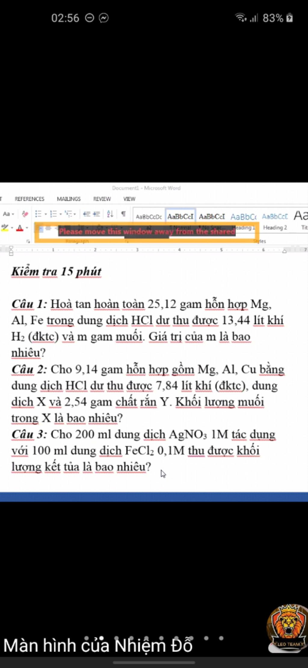Image resolution: width=308 pixels, height=668 pixels.
Task: Click the 'FeCl2' formula in Câu 3
Action: (x=139, y=451)
